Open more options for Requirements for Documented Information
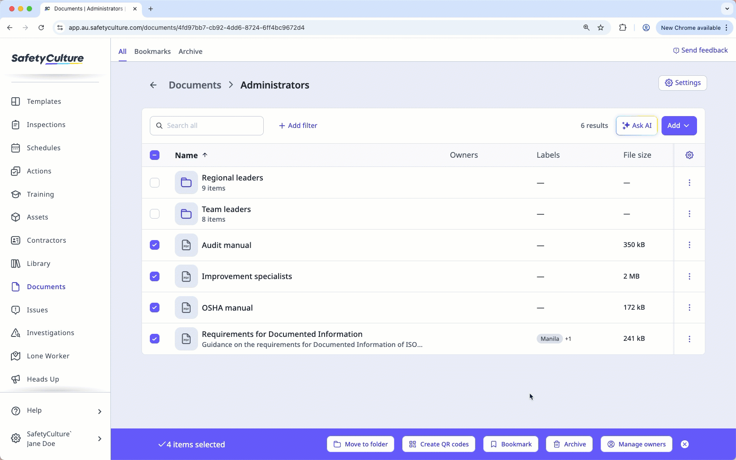736x460 pixels. [689, 339]
